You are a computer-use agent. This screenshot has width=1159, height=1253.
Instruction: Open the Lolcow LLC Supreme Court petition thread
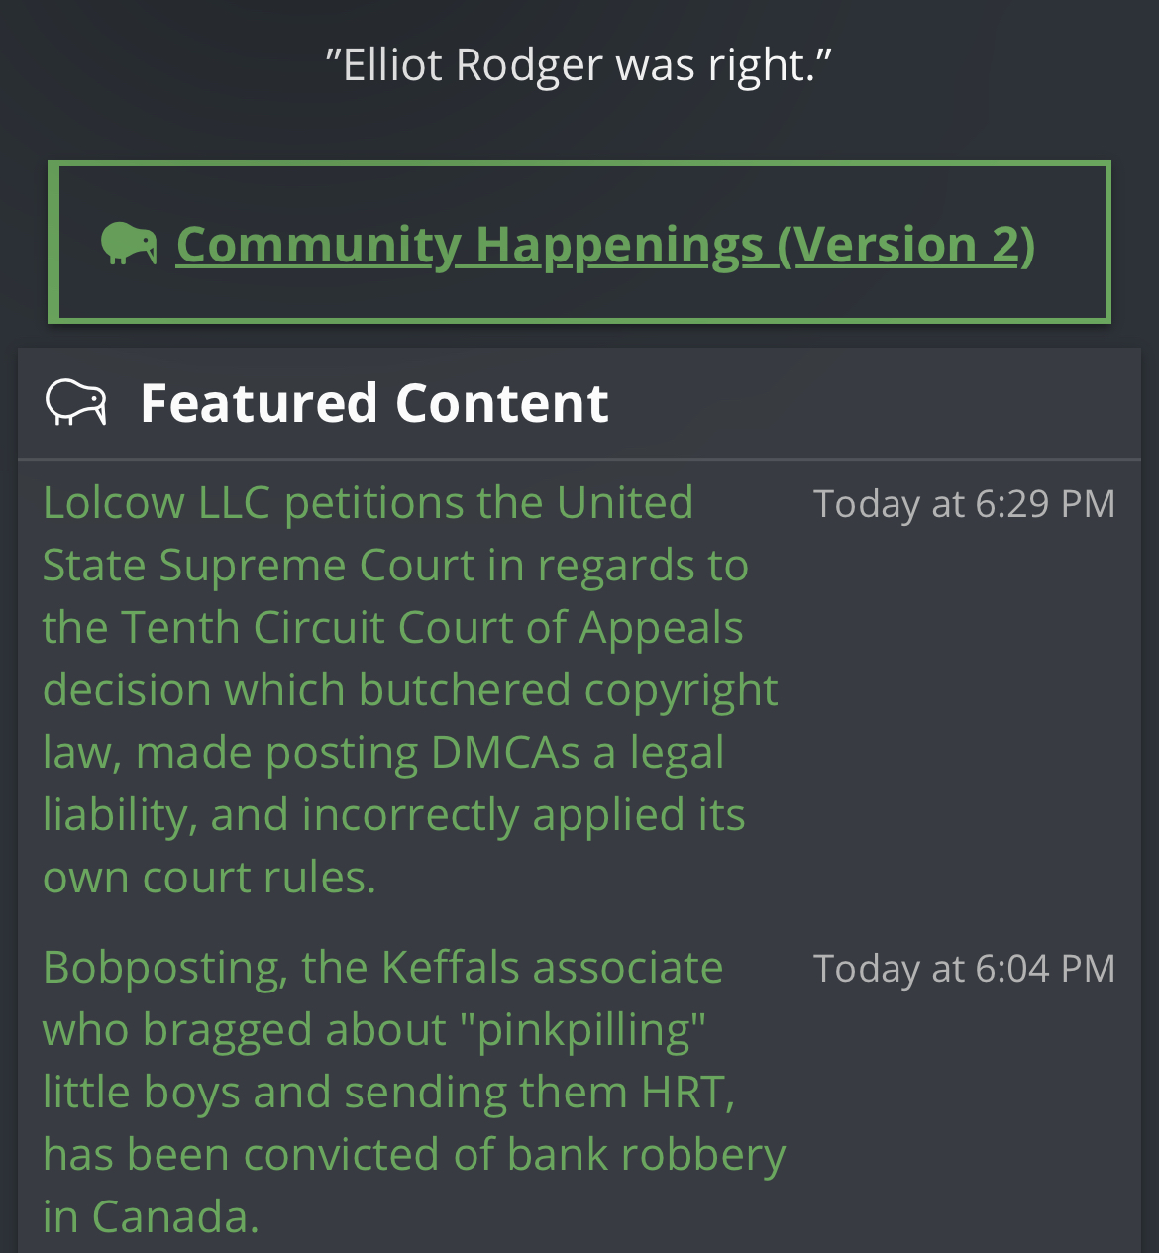[x=410, y=689]
